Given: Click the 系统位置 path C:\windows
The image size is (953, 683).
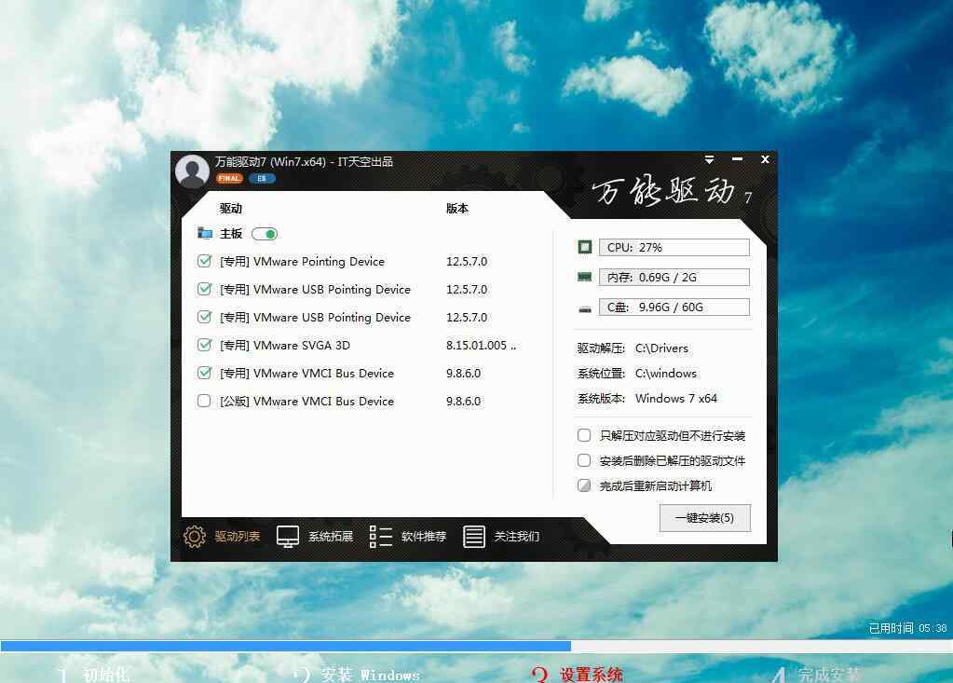Looking at the screenshot, I should [x=666, y=373].
